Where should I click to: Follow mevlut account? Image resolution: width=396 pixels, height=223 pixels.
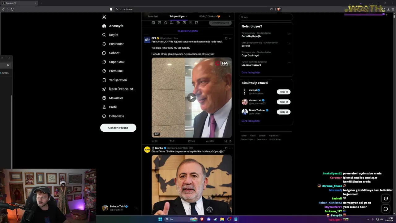click(283, 92)
